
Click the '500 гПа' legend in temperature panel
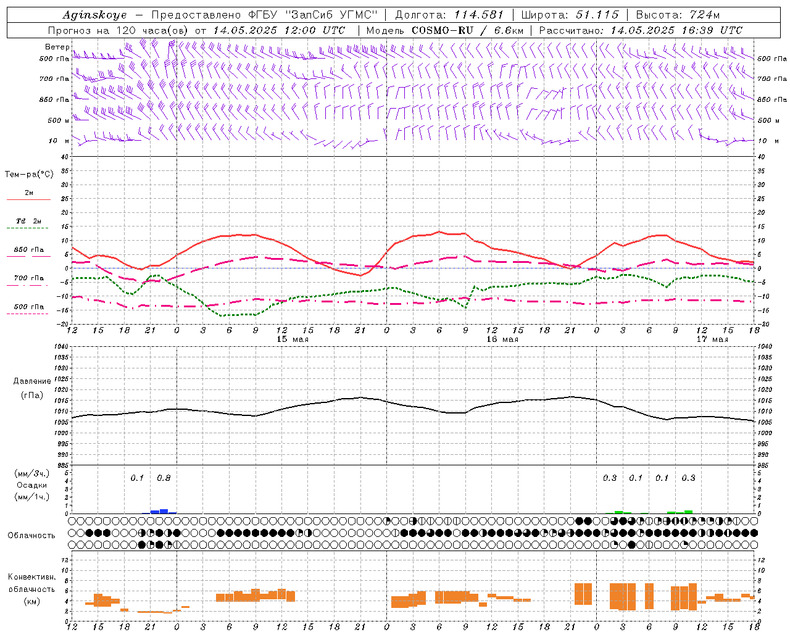[x=29, y=307]
